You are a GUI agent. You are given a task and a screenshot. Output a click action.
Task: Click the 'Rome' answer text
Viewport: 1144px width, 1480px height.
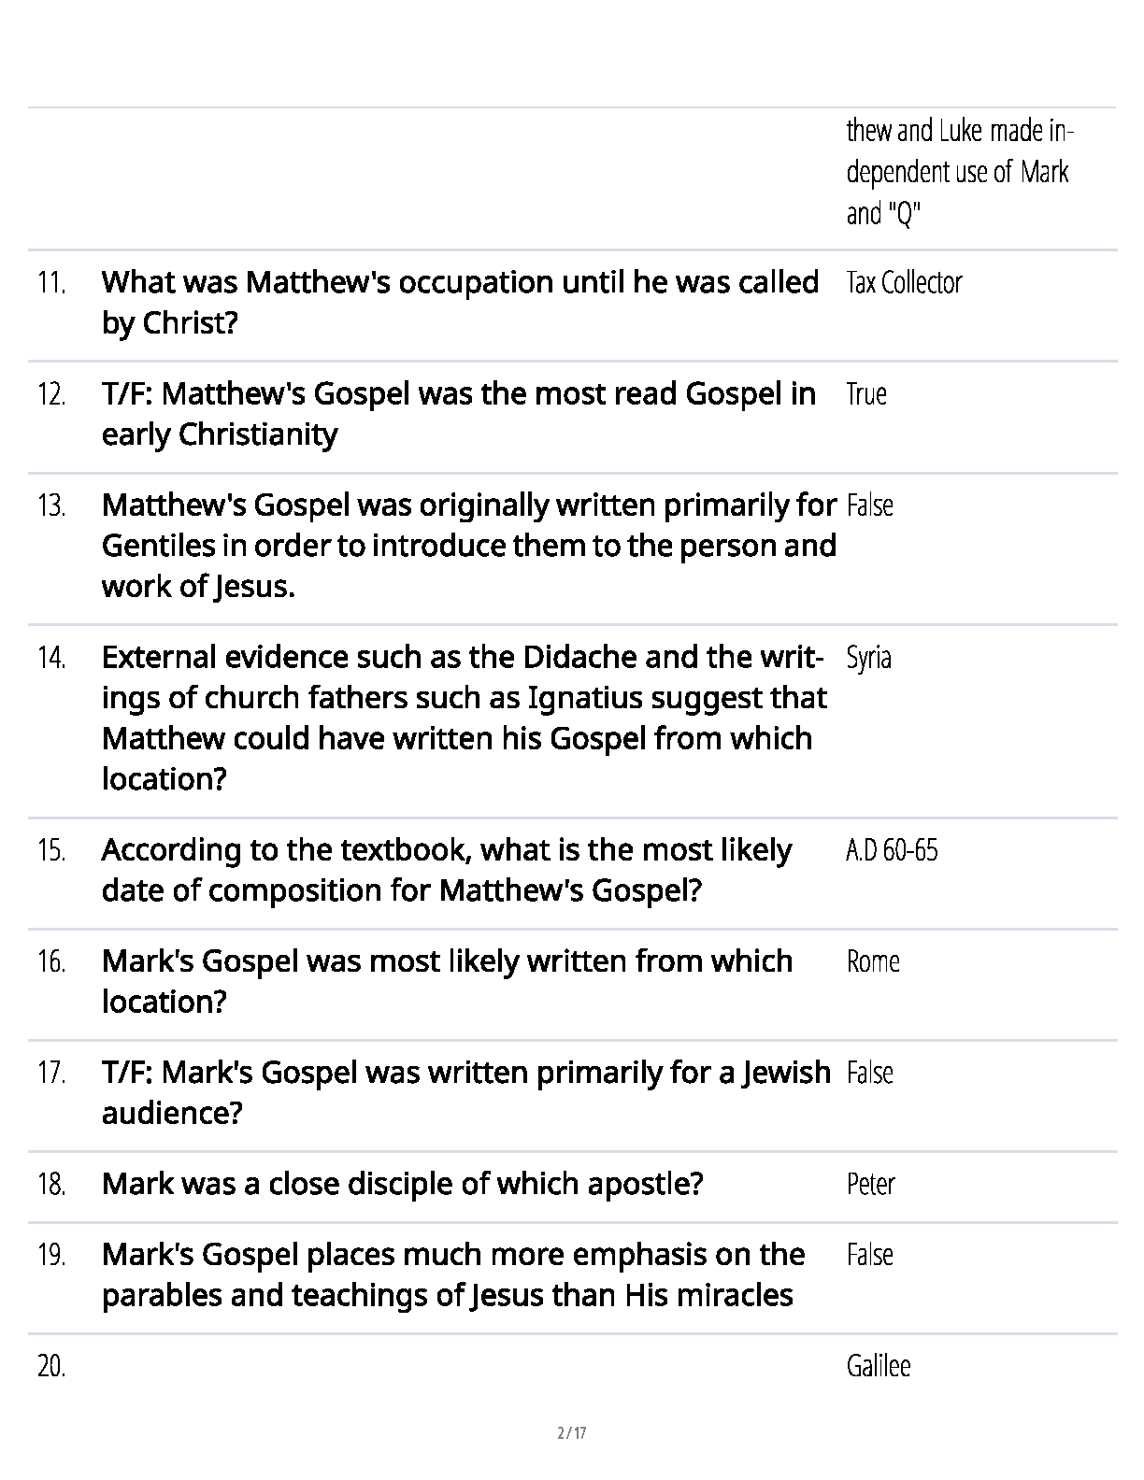point(873,961)
